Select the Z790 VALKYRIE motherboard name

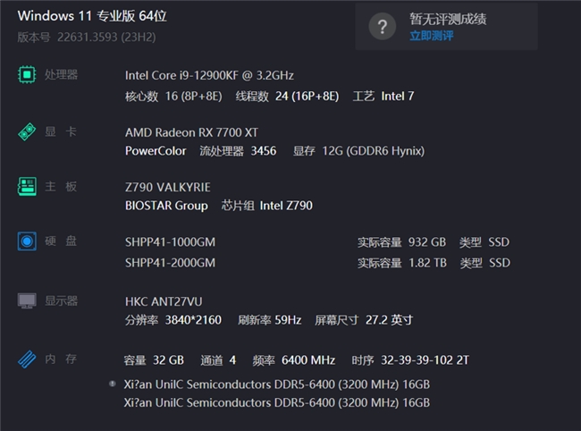tap(167, 187)
